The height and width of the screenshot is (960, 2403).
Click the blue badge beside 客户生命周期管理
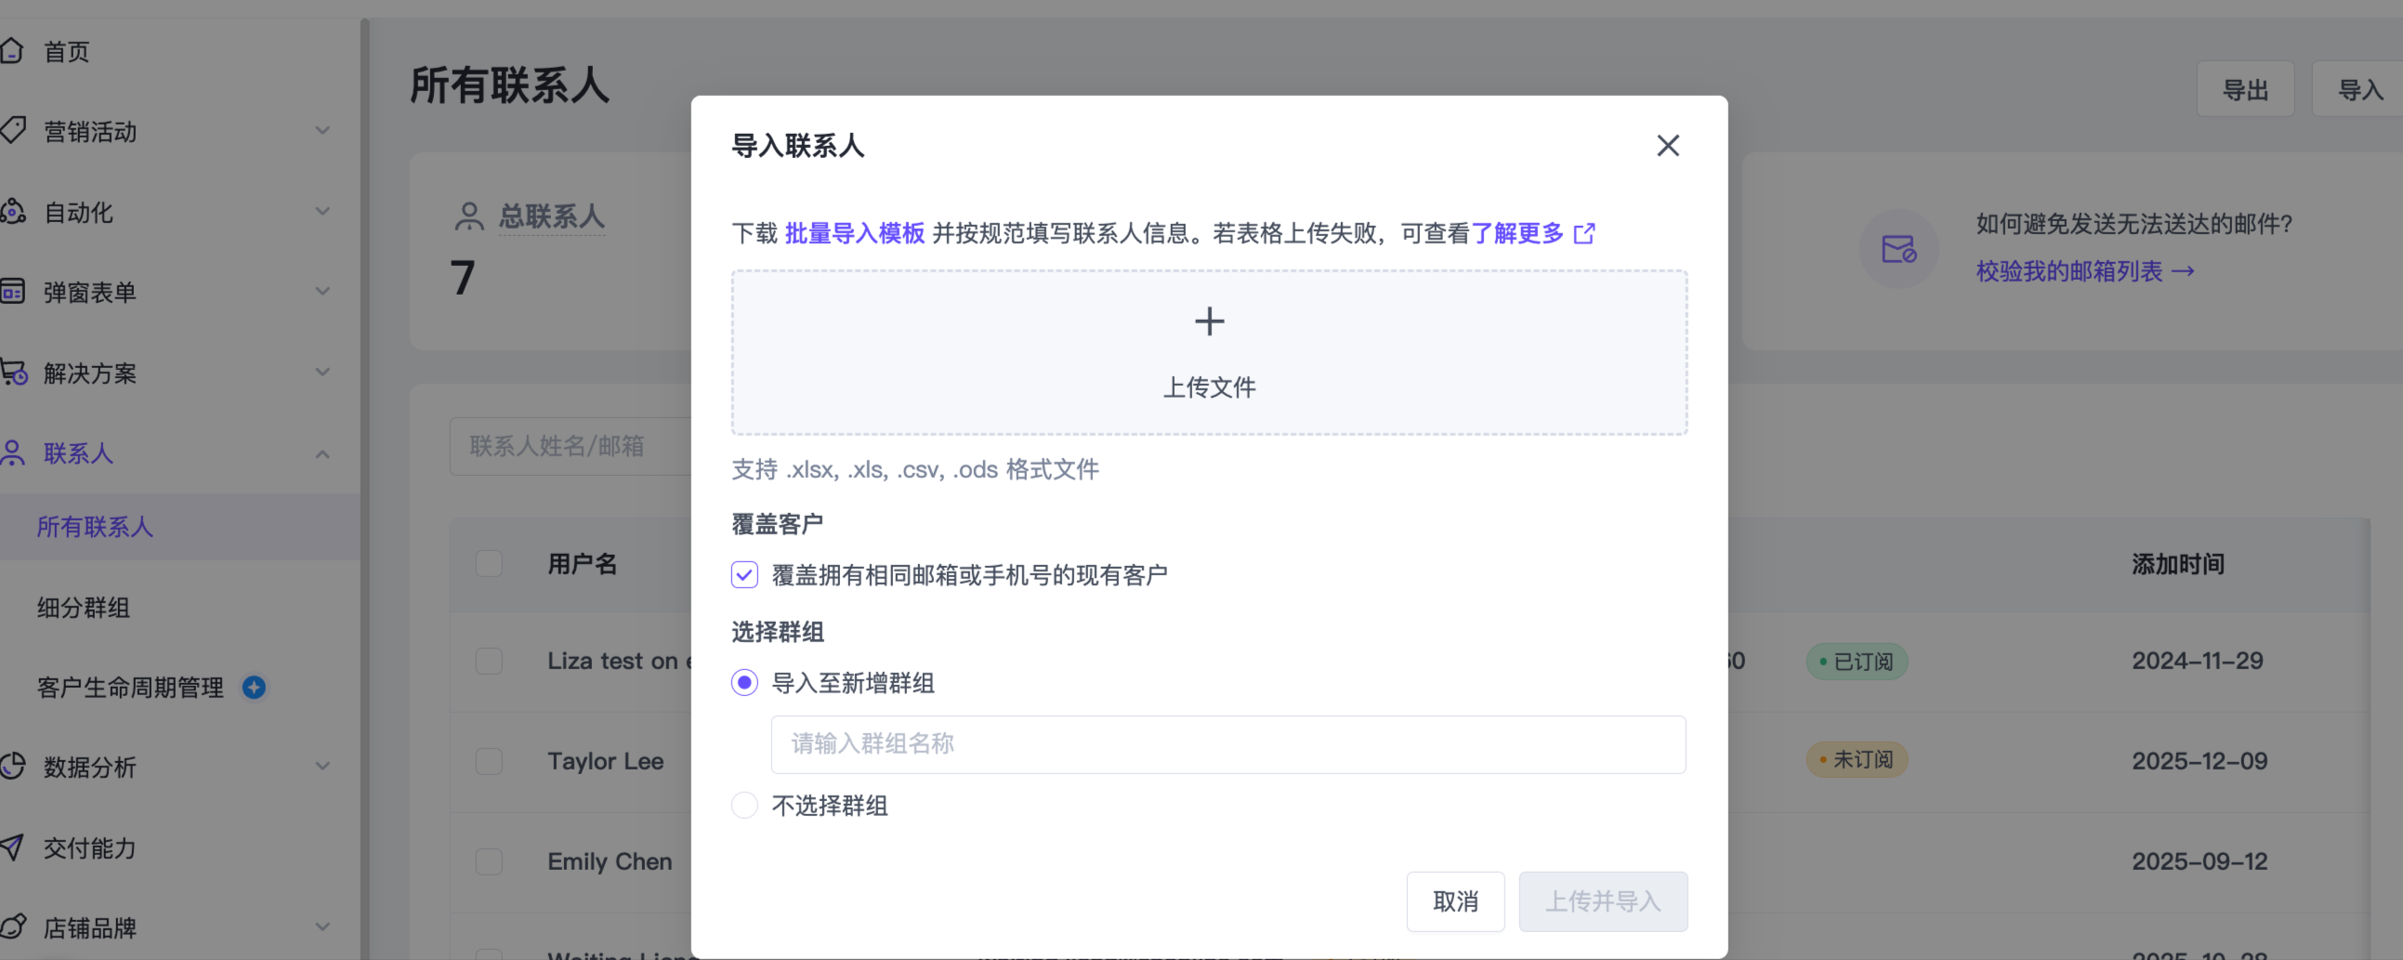coord(254,688)
